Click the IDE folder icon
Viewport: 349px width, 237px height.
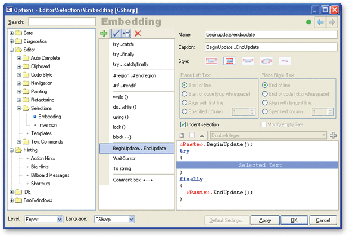(x=18, y=192)
